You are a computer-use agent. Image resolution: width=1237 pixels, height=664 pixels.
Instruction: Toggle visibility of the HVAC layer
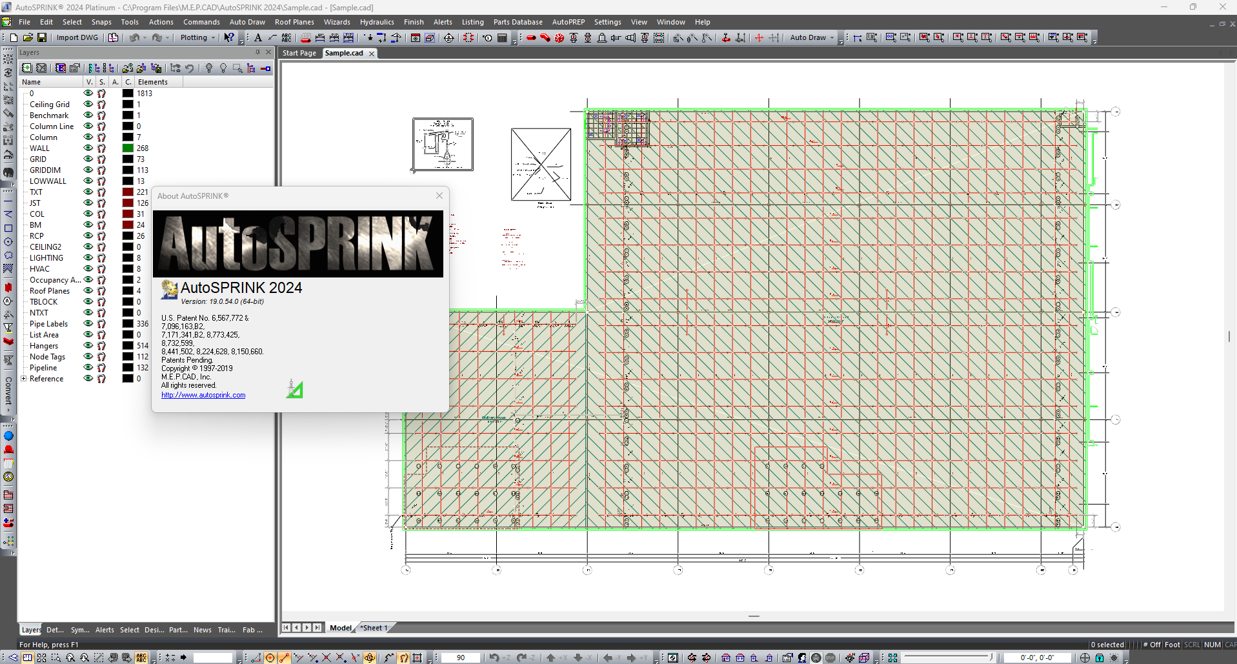click(x=88, y=268)
